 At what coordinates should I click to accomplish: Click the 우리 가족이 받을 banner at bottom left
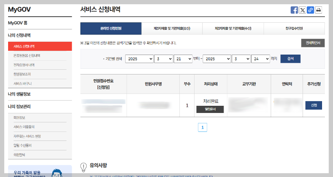[x=40, y=171]
